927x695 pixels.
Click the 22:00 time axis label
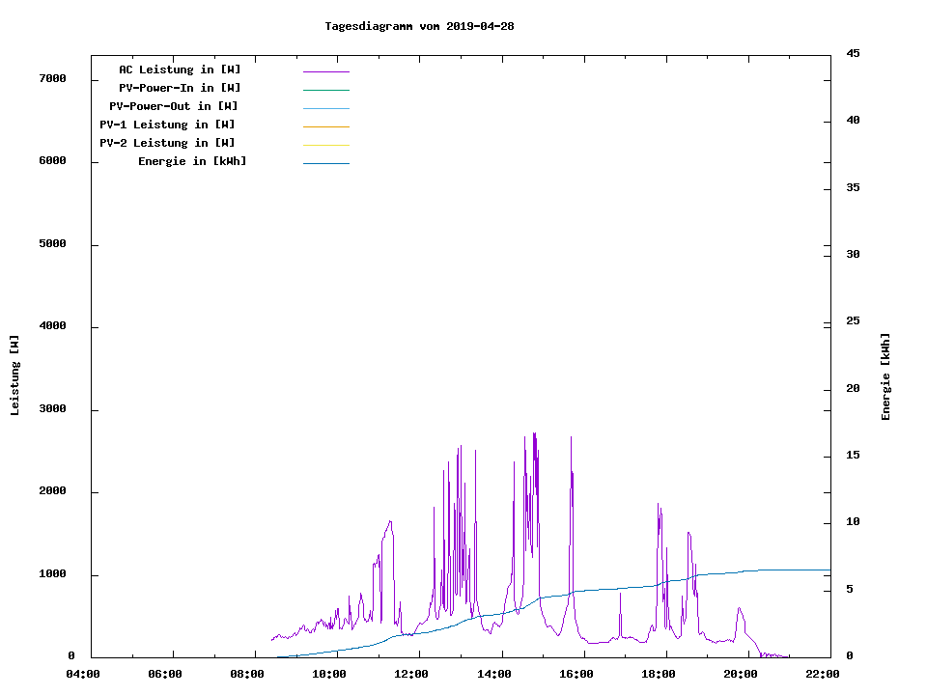pos(824,674)
